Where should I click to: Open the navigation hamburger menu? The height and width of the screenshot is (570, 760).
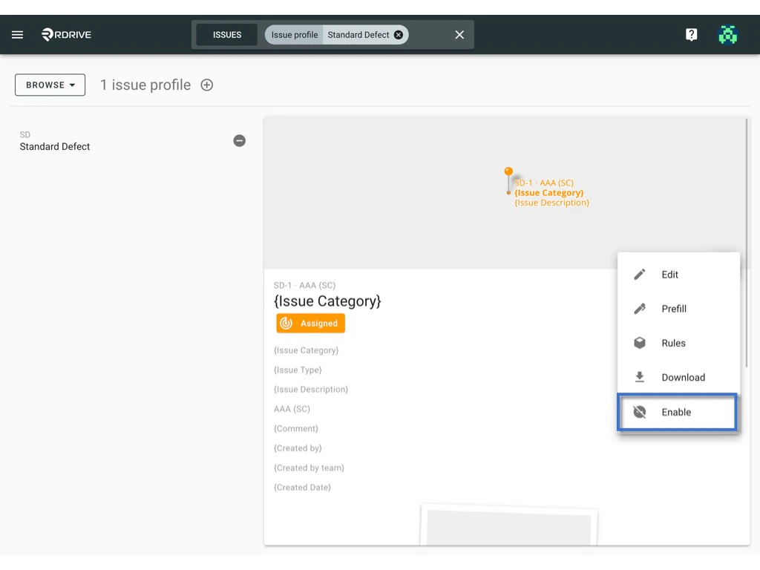click(17, 34)
